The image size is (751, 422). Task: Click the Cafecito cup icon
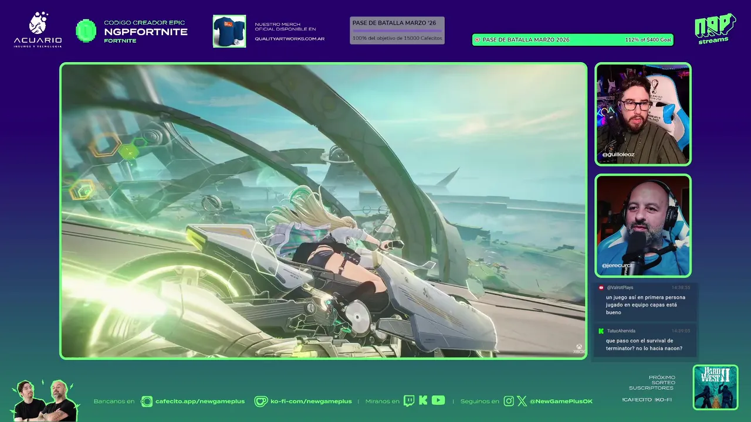(146, 401)
